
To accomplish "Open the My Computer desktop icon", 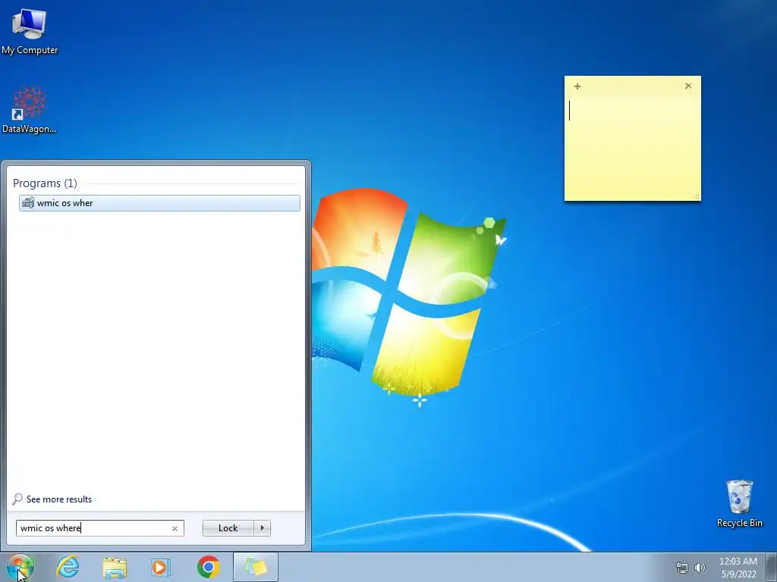I will 30,31.
